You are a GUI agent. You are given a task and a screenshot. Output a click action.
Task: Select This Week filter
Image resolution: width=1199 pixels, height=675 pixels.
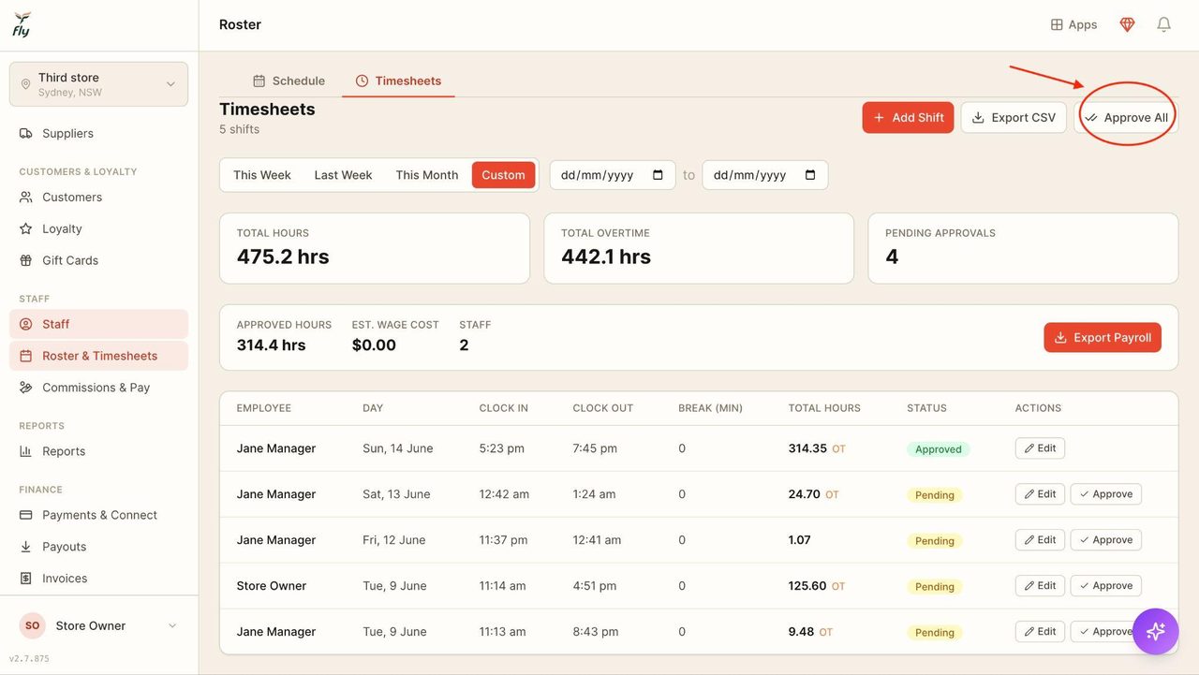pyautogui.click(x=262, y=175)
